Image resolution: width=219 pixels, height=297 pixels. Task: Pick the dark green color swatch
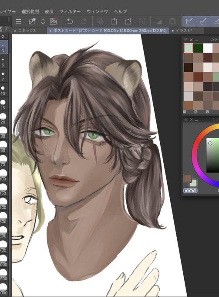click(198, 48)
